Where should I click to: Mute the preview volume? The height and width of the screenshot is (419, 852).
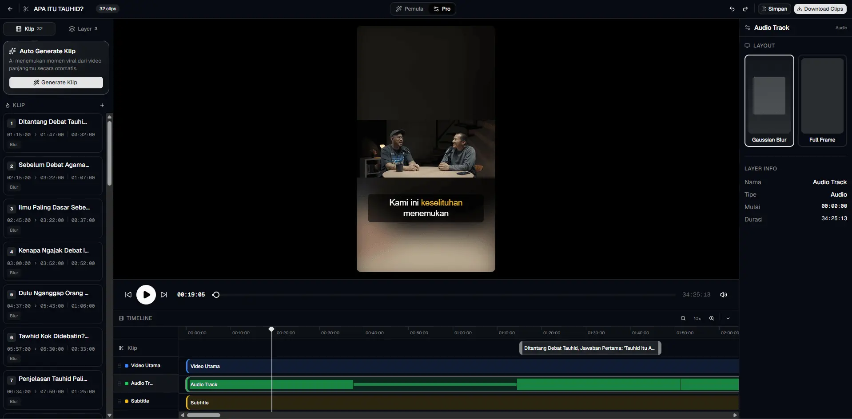(724, 295)
